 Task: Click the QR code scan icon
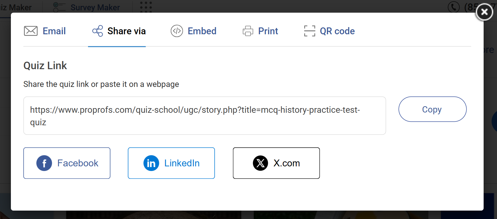tap(309, 31)
